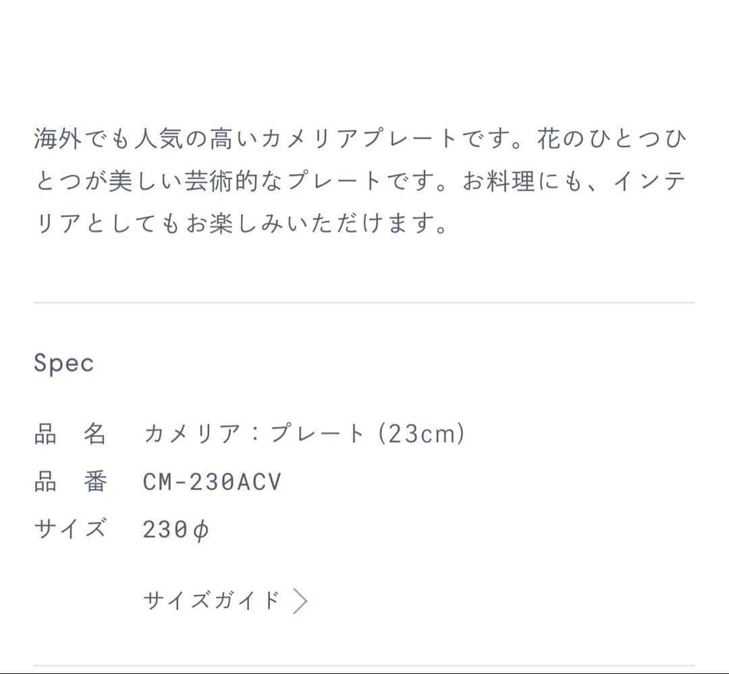Select the CM-230ACV model number
The width and height of the screenshot is (729, 674).
coord(212,482)
